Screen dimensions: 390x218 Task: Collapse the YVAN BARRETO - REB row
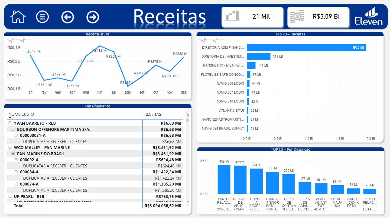10,123
